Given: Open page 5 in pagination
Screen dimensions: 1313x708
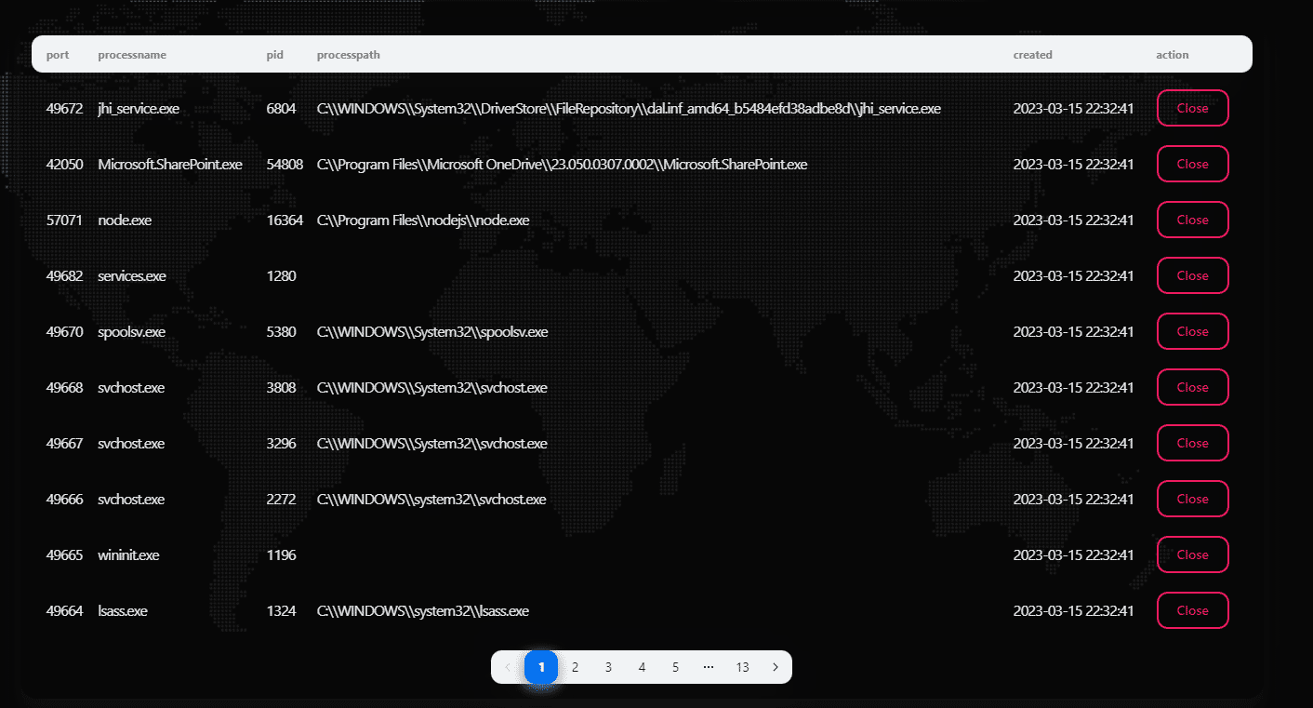Looking at the screenshot, I should pyautogui.click(x=675, y=667).
